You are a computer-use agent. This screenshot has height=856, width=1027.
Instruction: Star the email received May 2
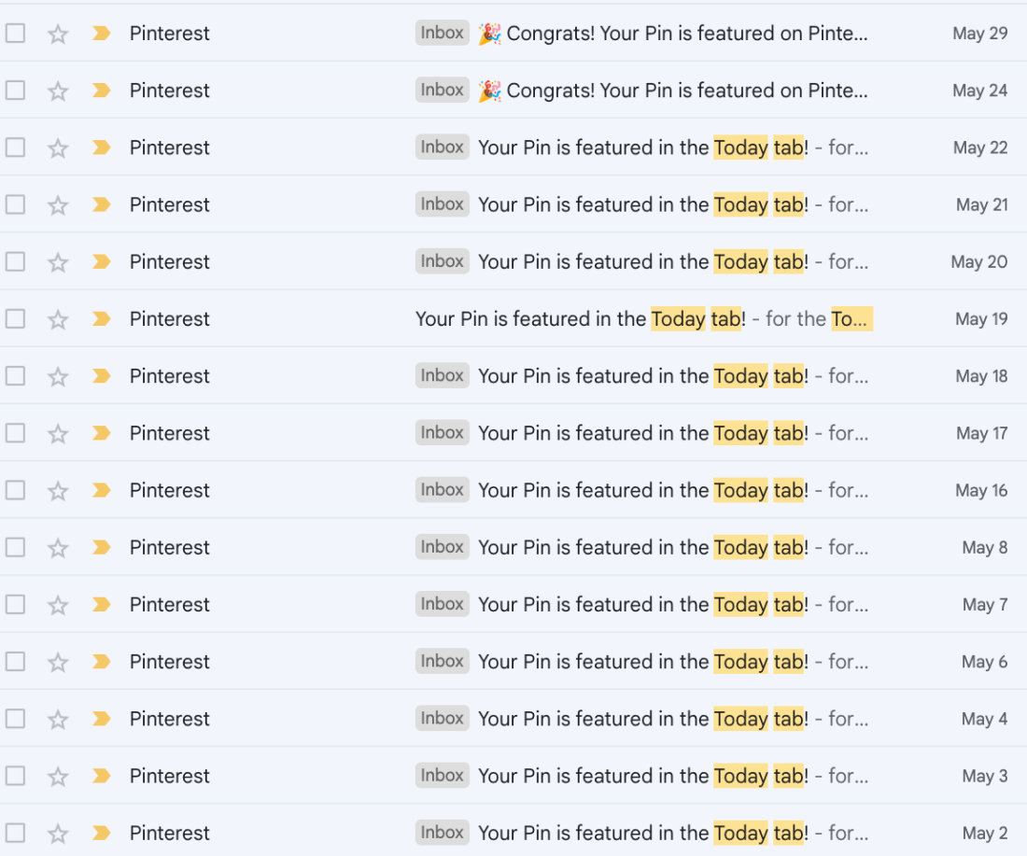[x=58, y=833]
